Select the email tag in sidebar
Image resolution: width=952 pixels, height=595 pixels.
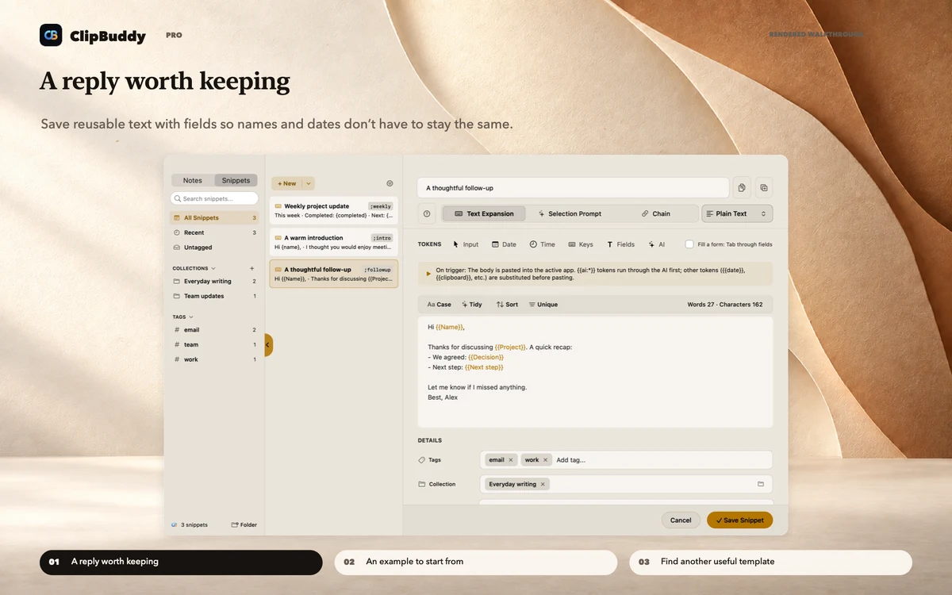215,330
